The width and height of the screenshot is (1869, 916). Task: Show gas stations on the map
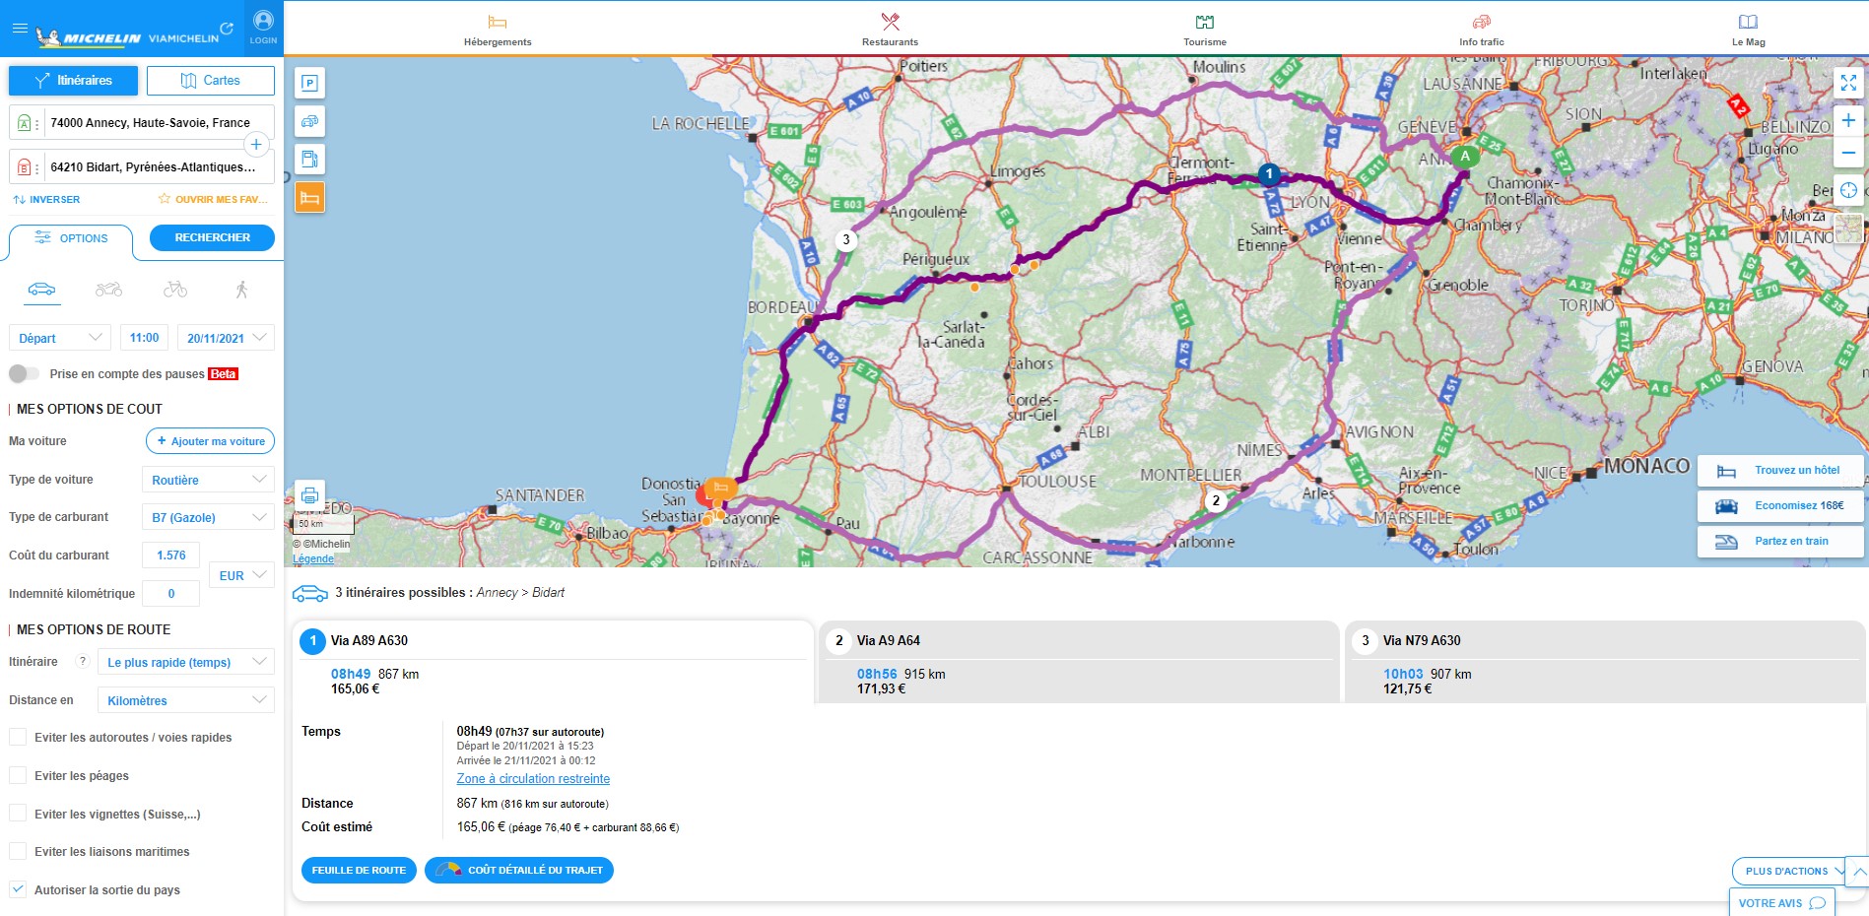pyautogui.click(x=309, y=160)
